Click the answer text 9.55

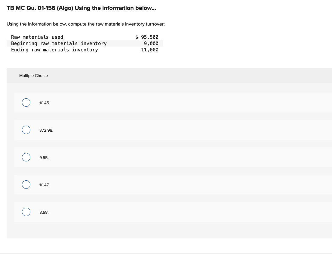click(x=44, y=158)
